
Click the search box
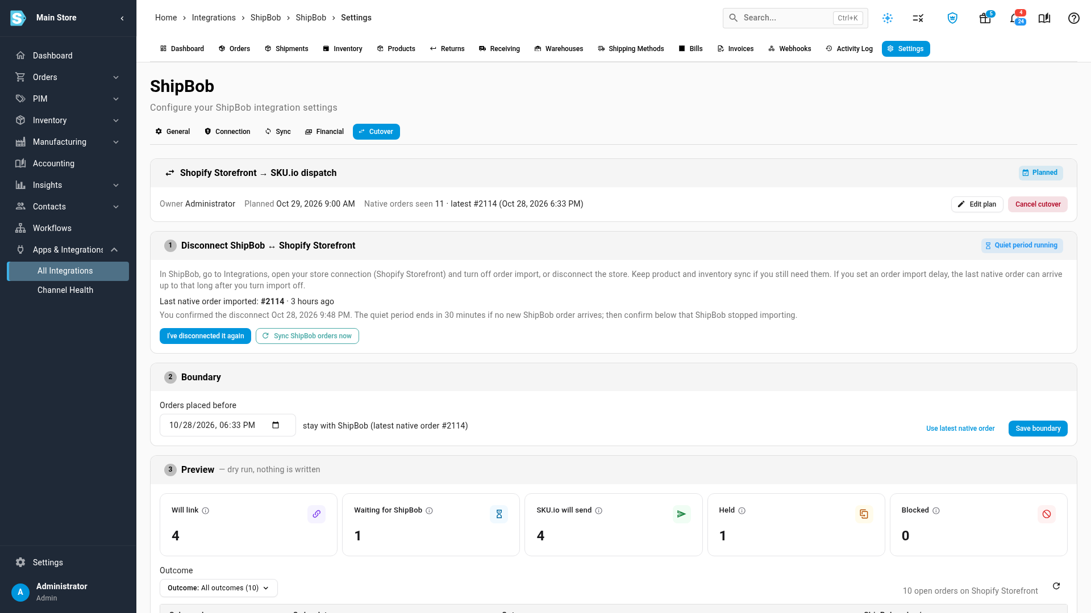795,18
